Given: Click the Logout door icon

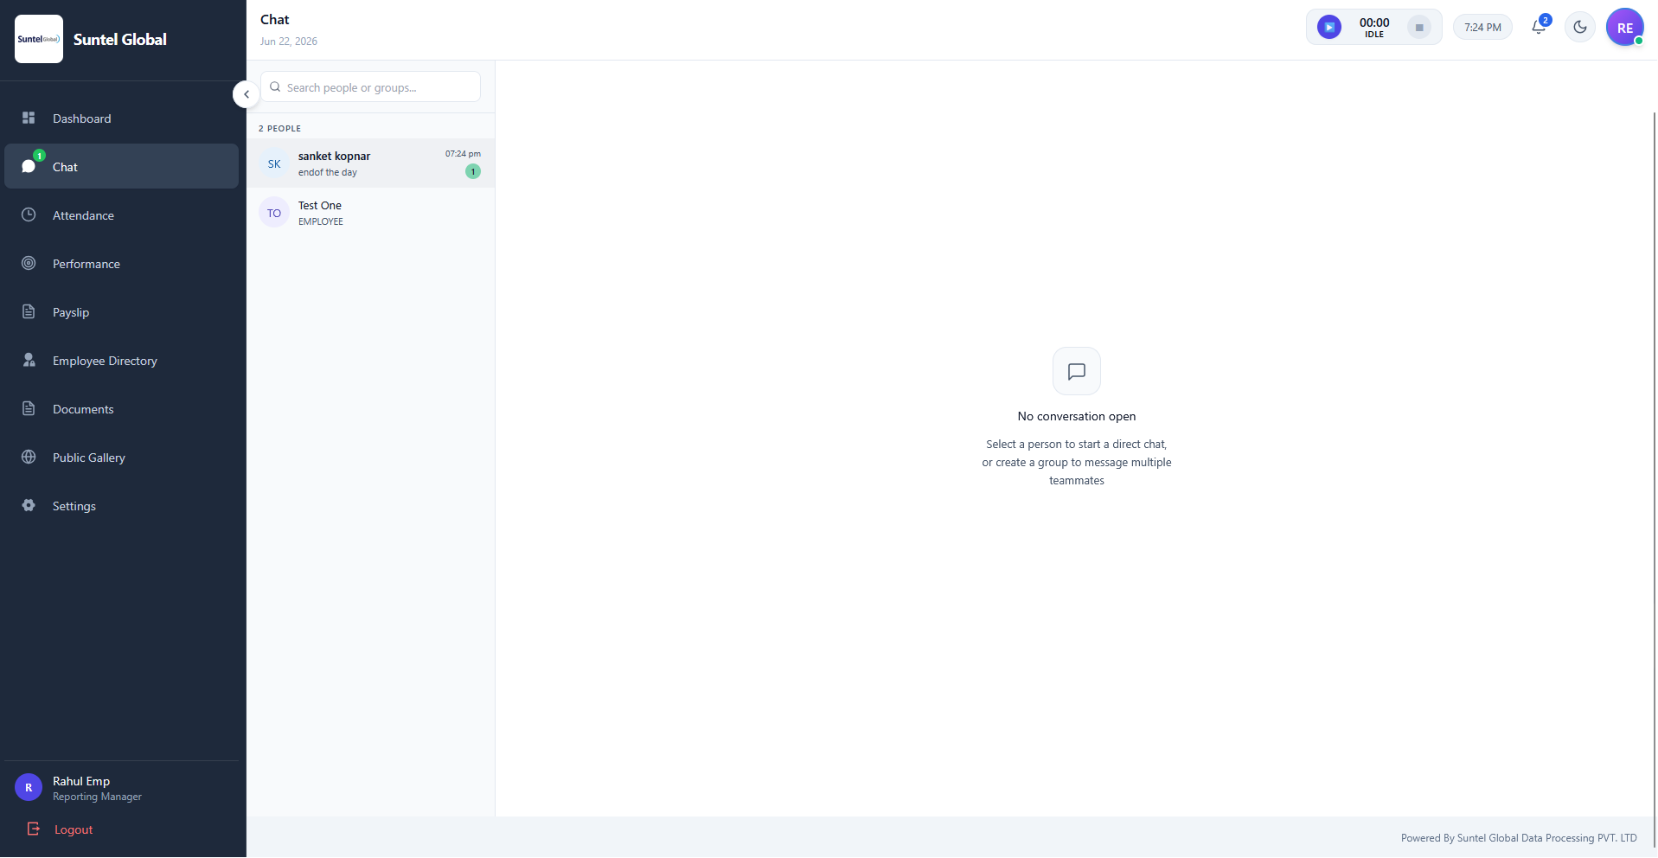Looking at the screenshot, I should [34, 829].
